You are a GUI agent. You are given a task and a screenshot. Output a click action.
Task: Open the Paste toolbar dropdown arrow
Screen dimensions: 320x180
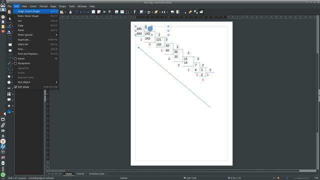point(65,12)
